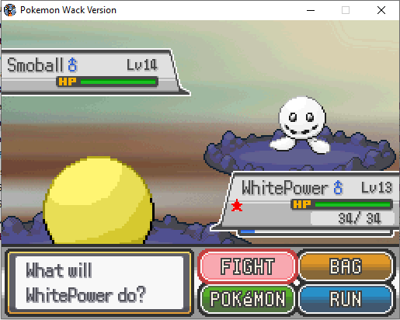The height and width of the screenshot is (320, 400).
Task: Click the 34/34 HP counter
Action: point(360,218)
